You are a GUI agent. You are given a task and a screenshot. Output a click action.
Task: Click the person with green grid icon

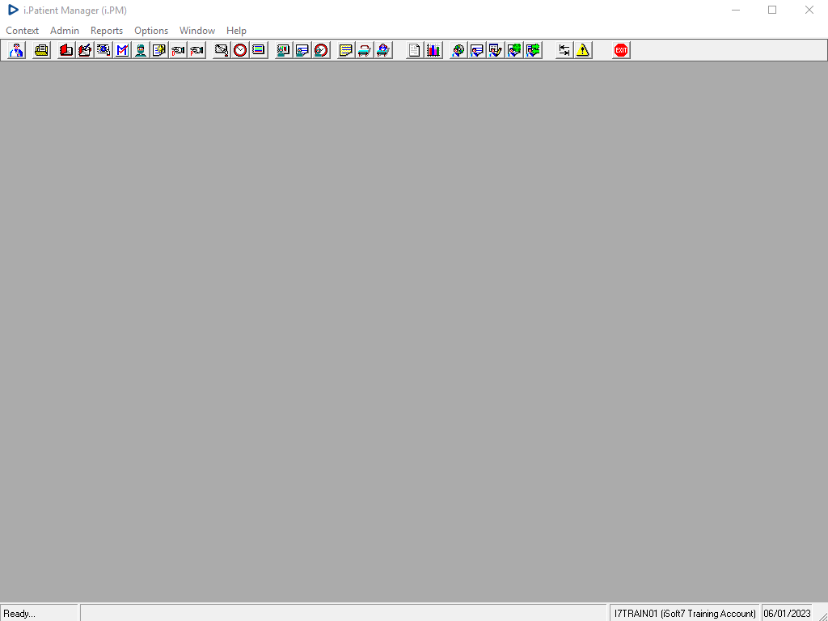pyautogui.click(x=514, y=50)
